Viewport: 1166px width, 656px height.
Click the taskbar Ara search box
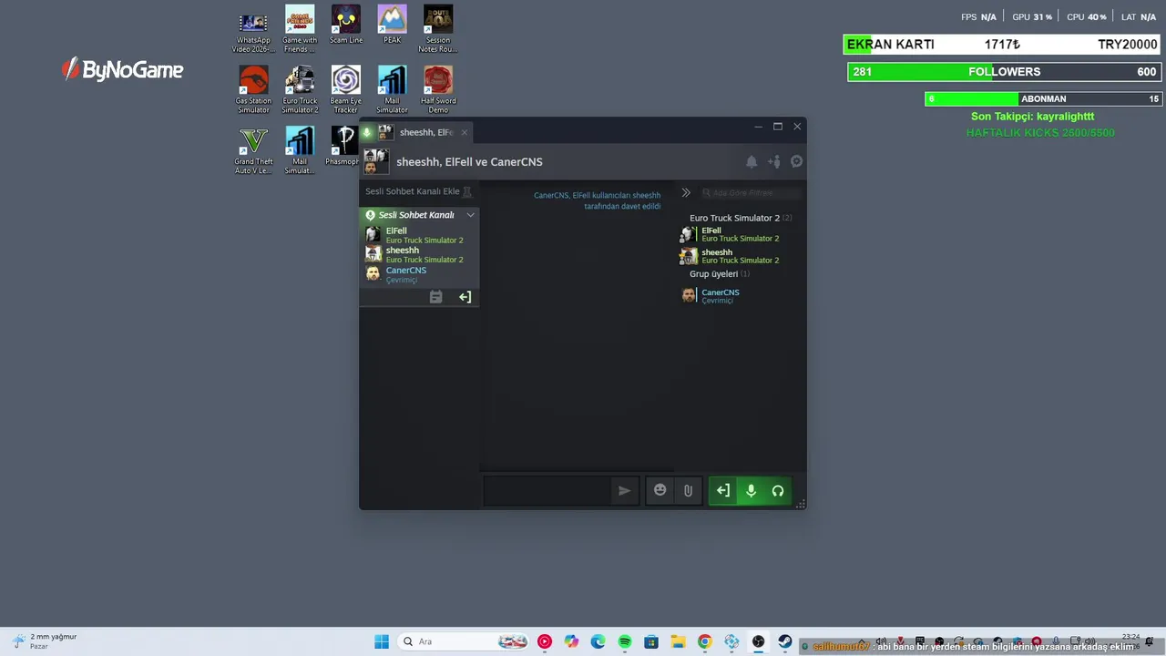pyautogui.click(x=465, y=641)
